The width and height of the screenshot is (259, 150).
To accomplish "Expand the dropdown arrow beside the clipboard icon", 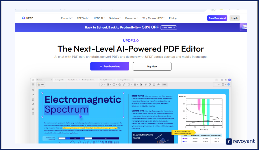I will click(225, 85).
